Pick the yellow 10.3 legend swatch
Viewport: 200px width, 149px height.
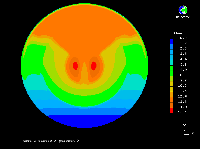[x=172, y=84]
